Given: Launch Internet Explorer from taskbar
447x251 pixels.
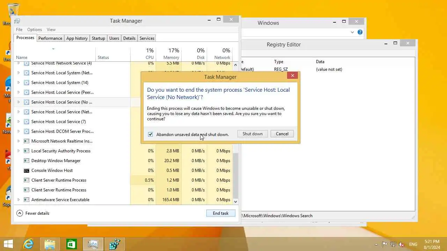Looking at the screenshot, I should 28,244.
